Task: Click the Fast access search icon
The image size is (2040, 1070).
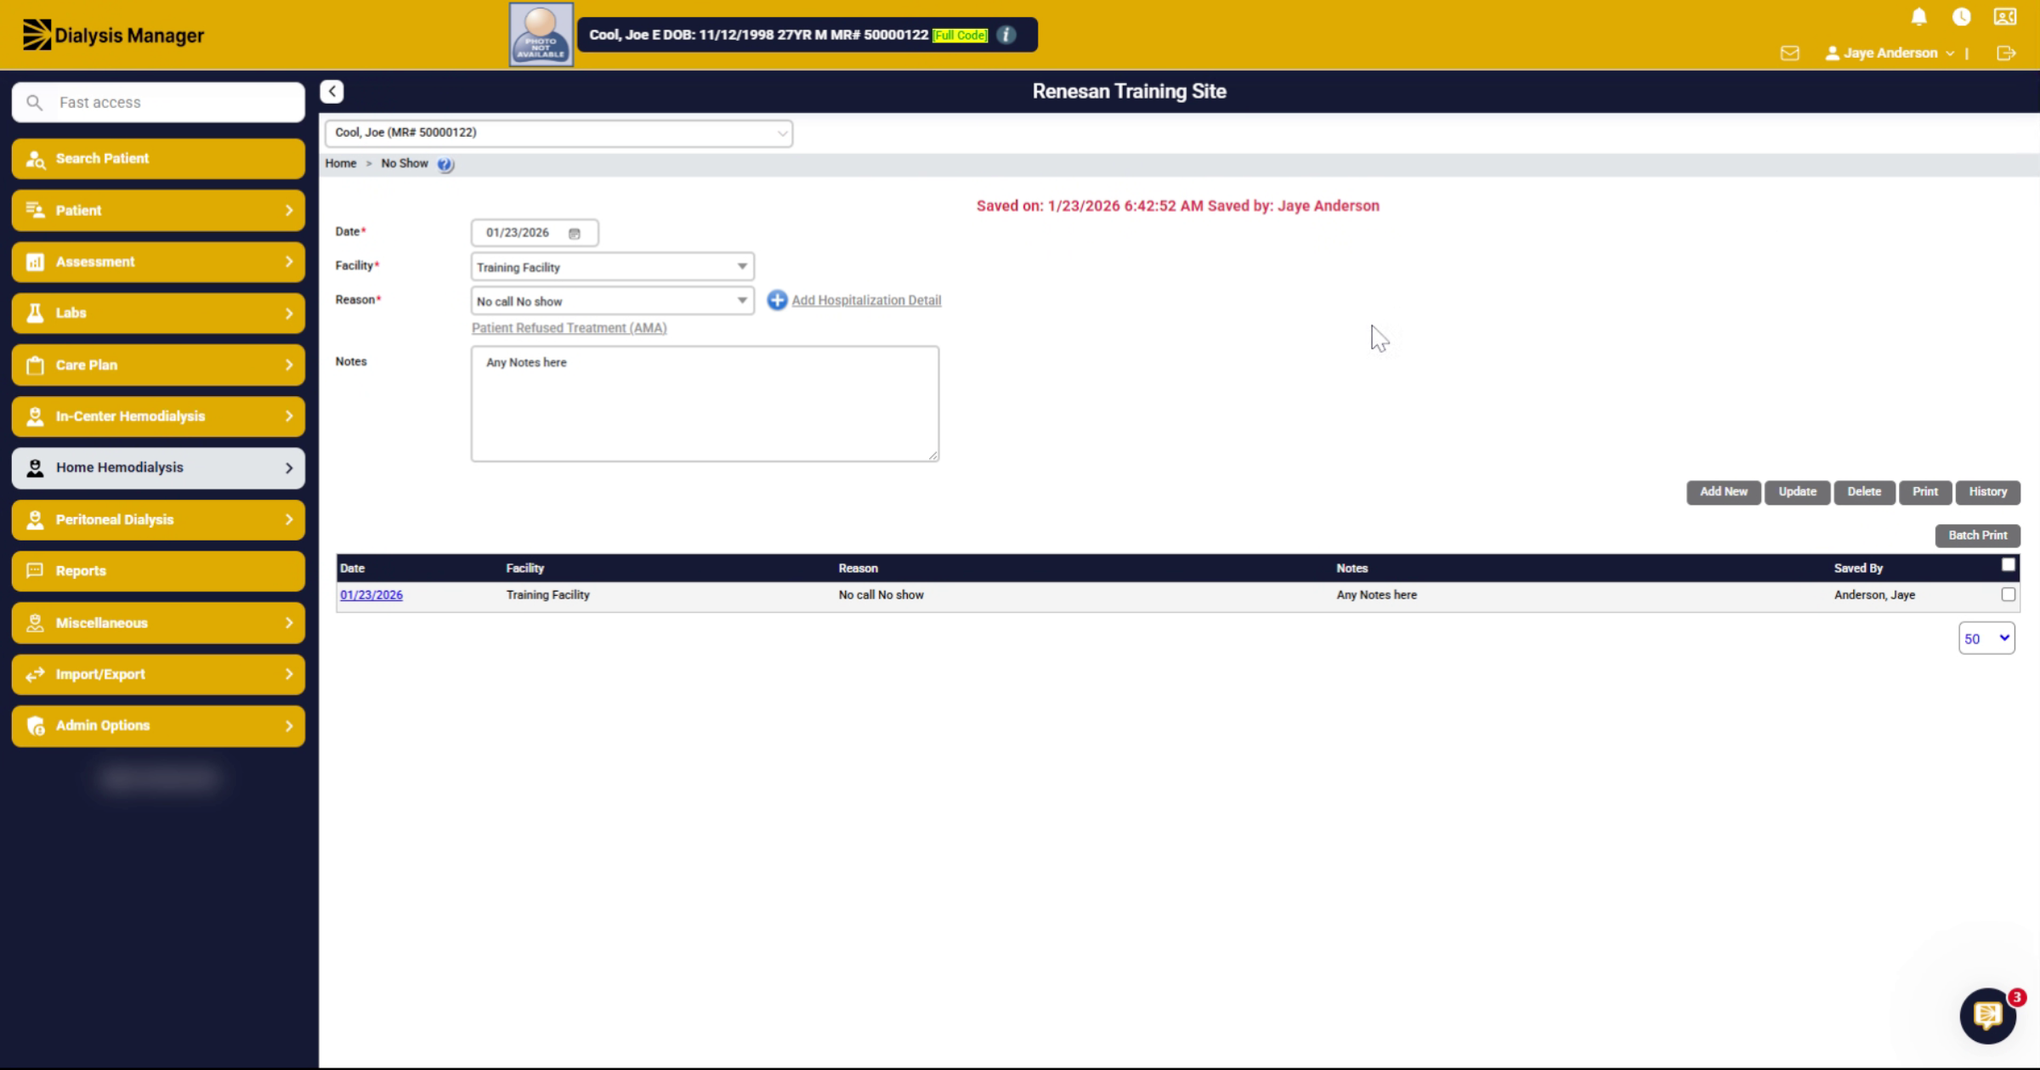Action: 34,102
